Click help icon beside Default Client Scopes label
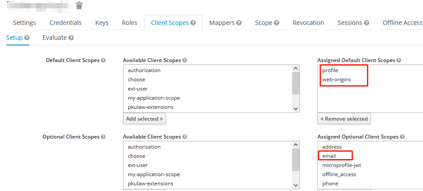 (x=103, y=60)
